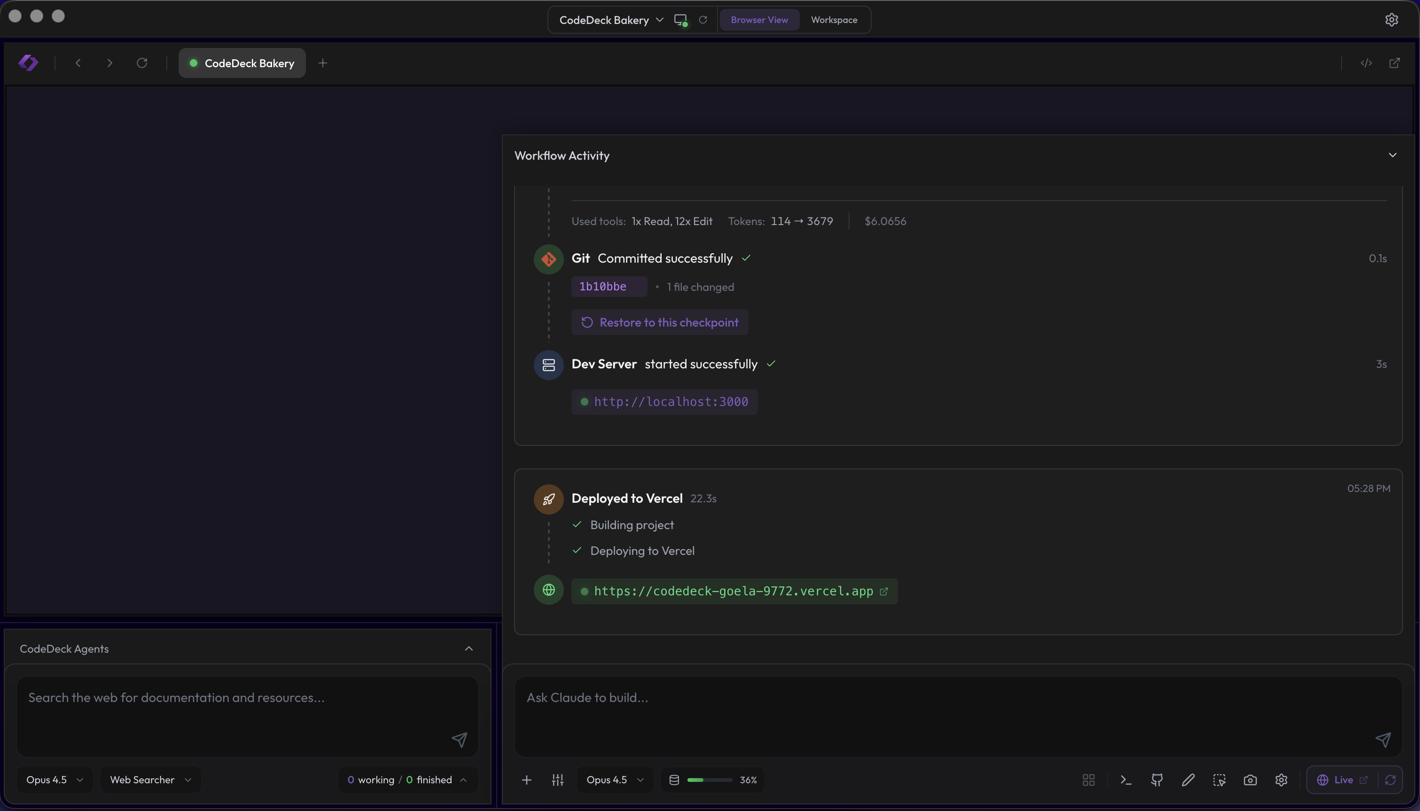Click the send icon in the Web Searcher input
This screenshot has height=811, width=1420.
(x=459, y=739)
